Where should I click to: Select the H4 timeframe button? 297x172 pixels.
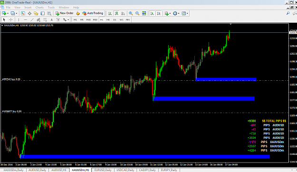[x=108, y=19]
